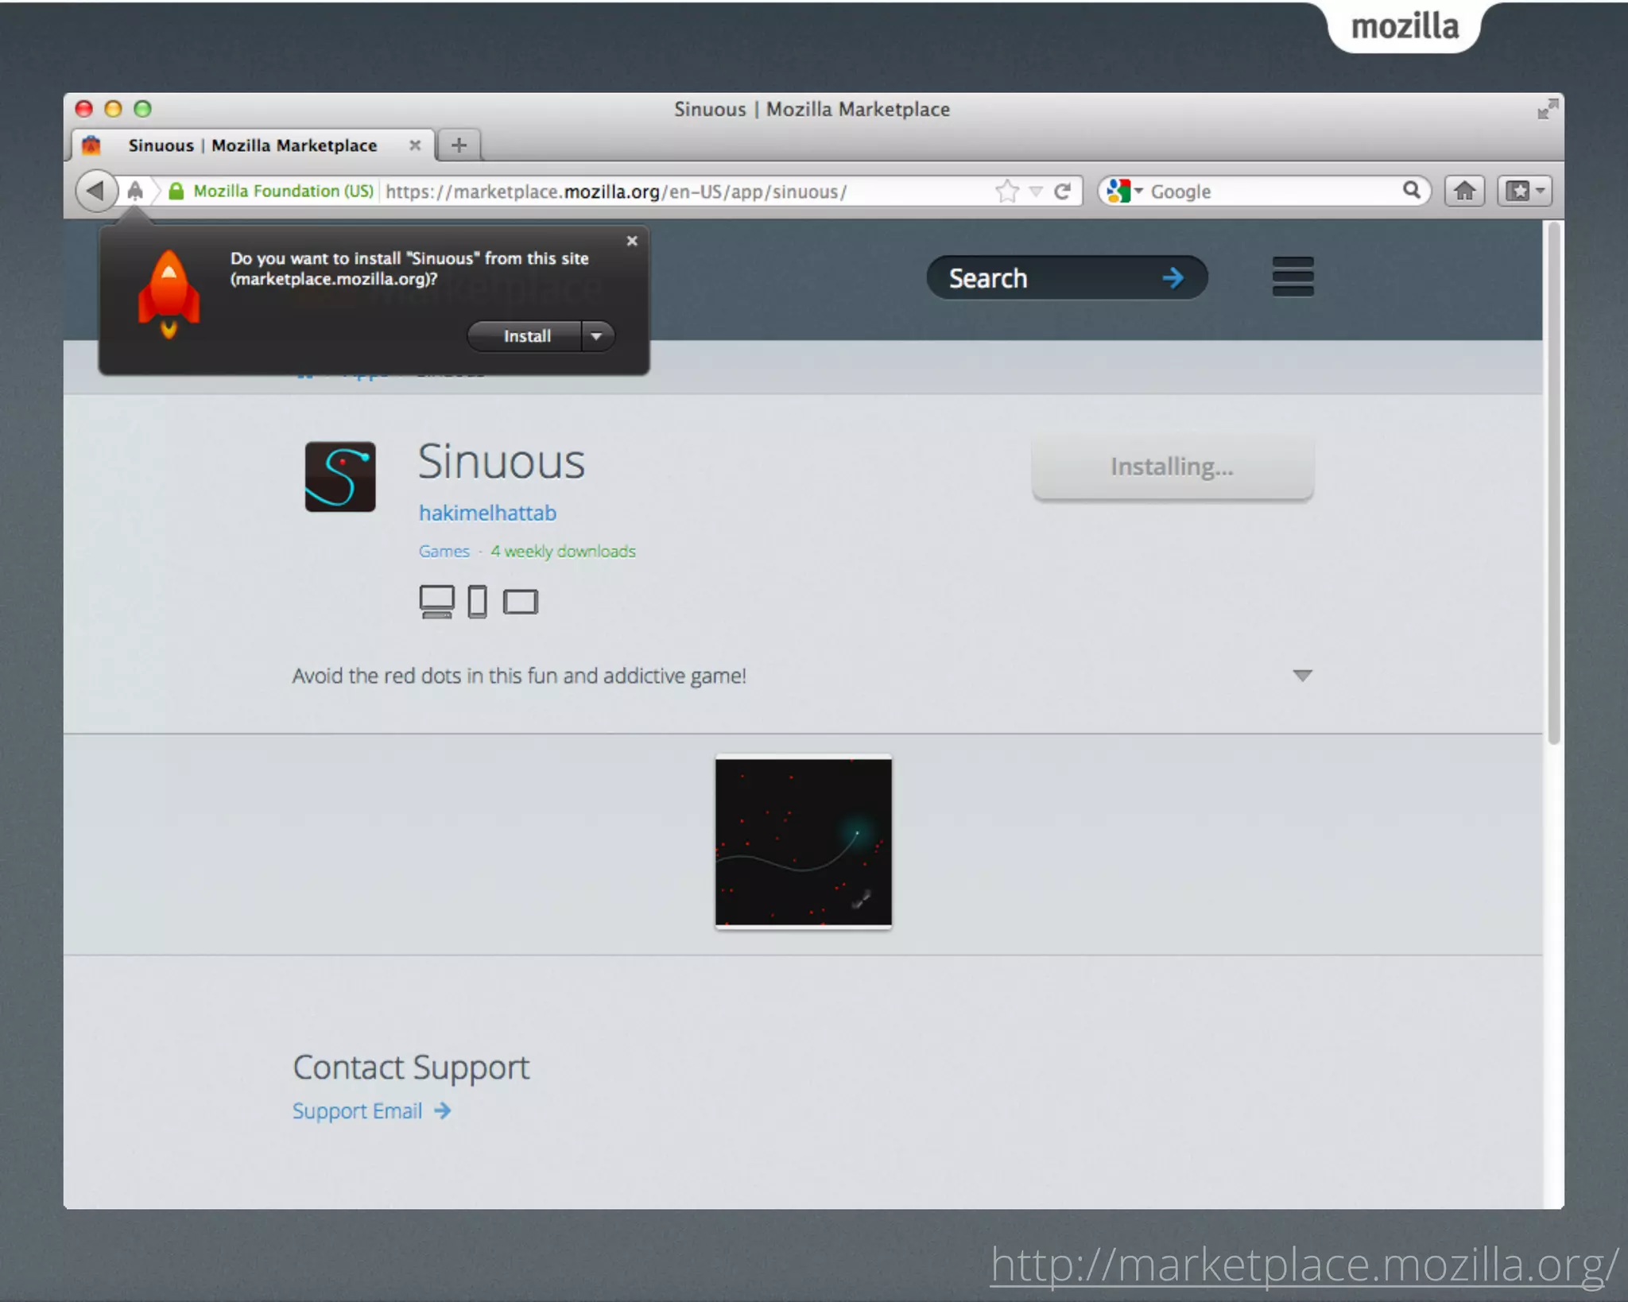Click Install in the Sinuous prompt
Viewport: 1628px width, 1302px height.
(526, 336)
